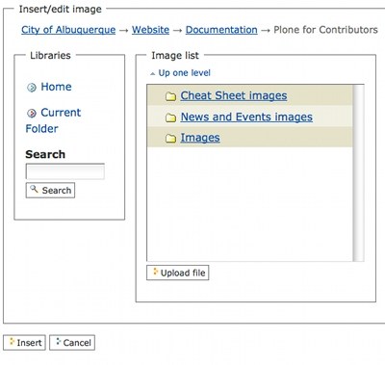Click the image list vertical scrollbar
The width and height of the screenshot is (385, 365).
[x=358, y=173]
